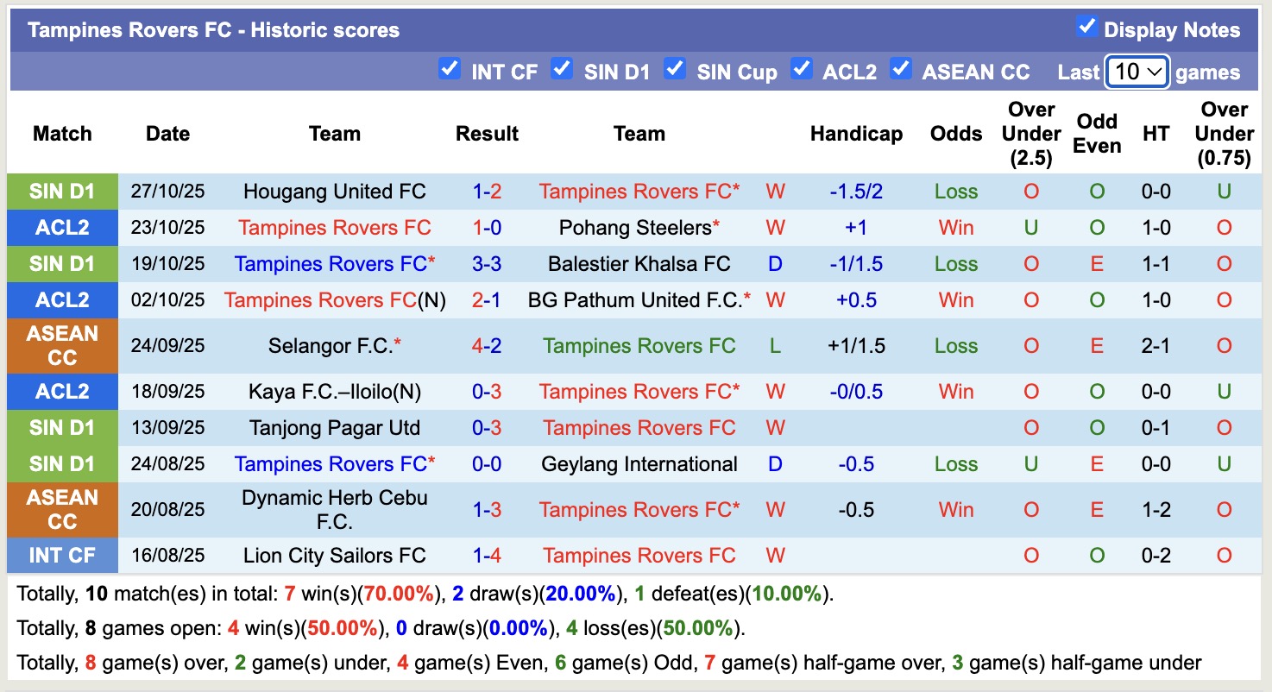Open the 4-2 result versus Selangor
The image size is (1272, 692).
487,346
